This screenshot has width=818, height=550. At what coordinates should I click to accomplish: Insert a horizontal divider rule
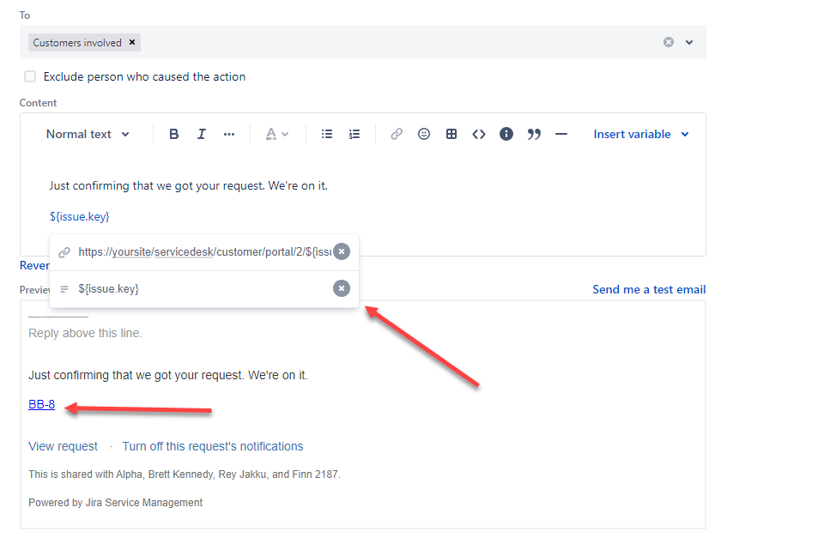(561, 135)
